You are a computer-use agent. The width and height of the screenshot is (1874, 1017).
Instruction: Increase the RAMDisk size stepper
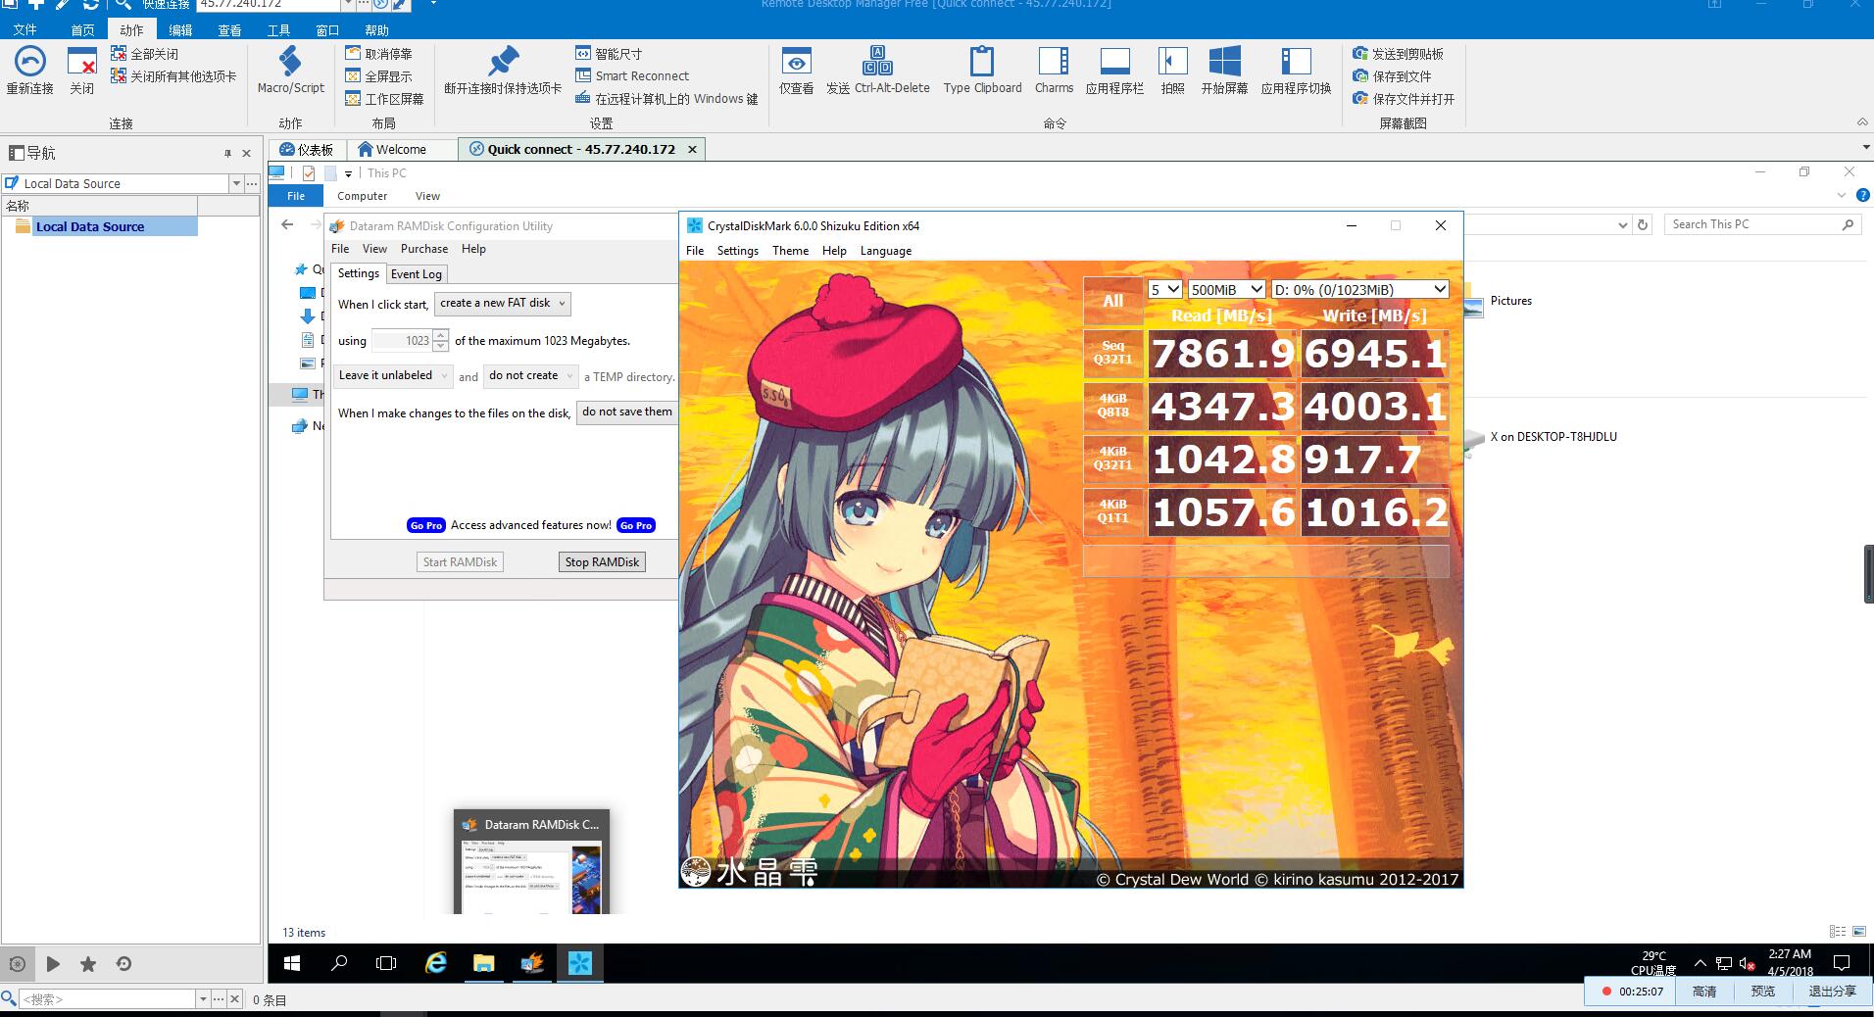441,336
